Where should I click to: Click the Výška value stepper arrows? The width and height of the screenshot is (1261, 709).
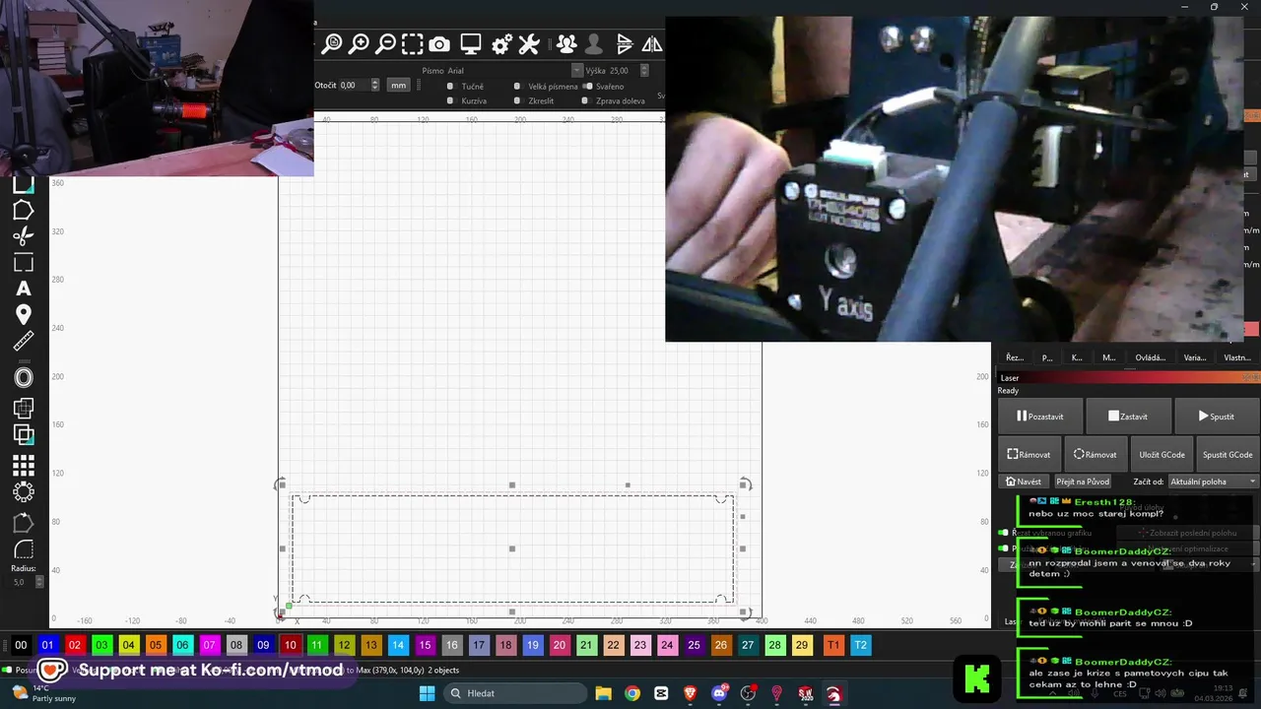coord(644,71)
